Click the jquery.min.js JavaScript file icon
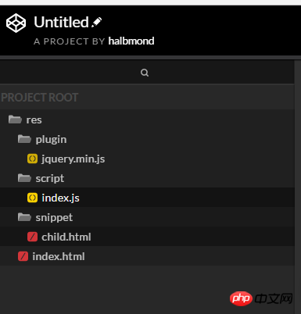 point(32,159)
